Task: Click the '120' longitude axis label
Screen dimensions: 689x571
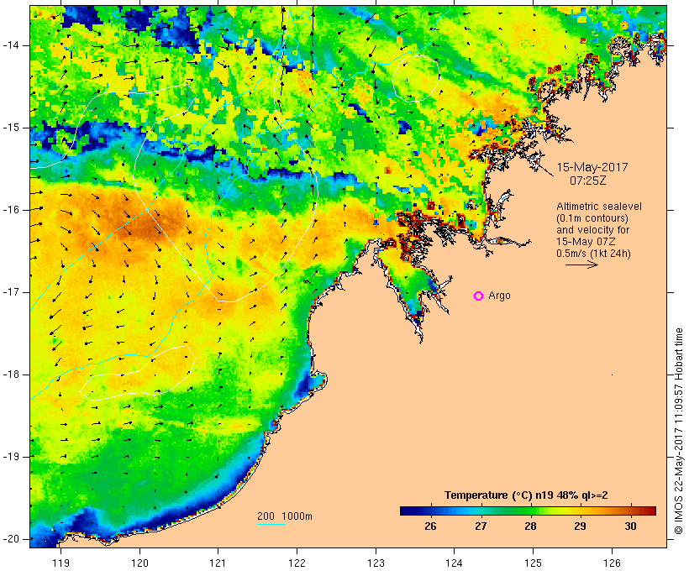Action: 139,563
